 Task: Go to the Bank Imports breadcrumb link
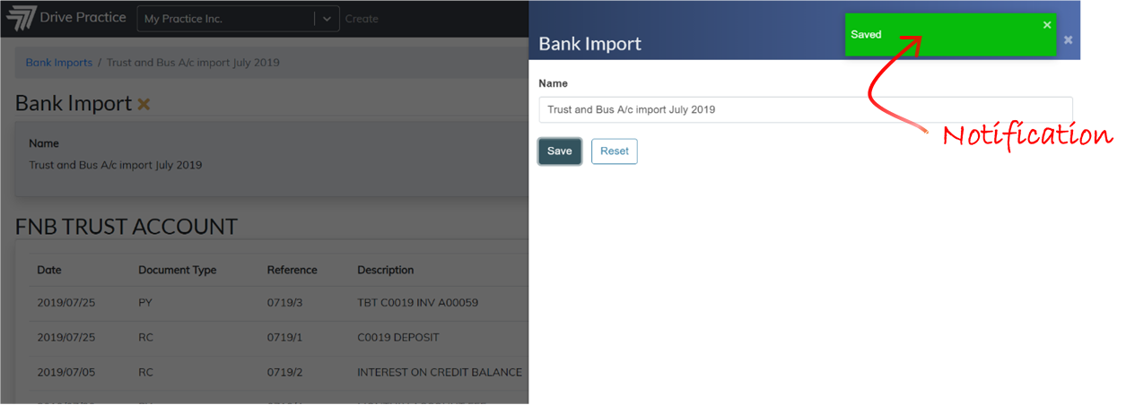(59, 63)
